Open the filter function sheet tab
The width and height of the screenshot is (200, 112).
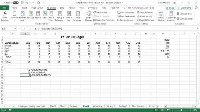(138, 106)
